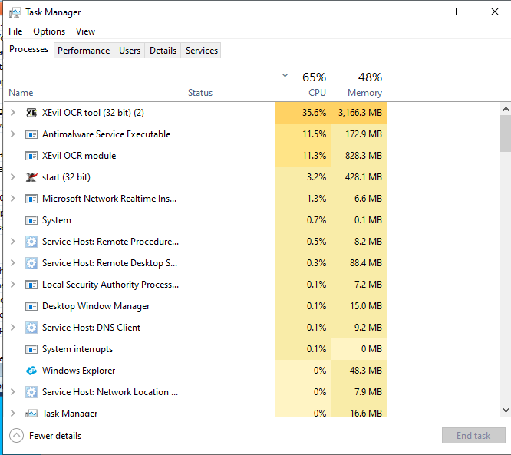Select the start (32 bit) process icon
This screenshot has height=455, width=511.
click(31, 177)
